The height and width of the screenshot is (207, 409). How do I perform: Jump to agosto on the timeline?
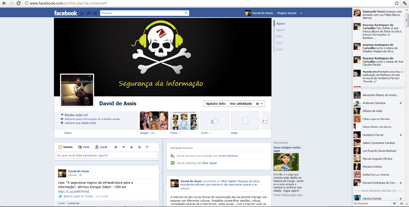point(280,30)
